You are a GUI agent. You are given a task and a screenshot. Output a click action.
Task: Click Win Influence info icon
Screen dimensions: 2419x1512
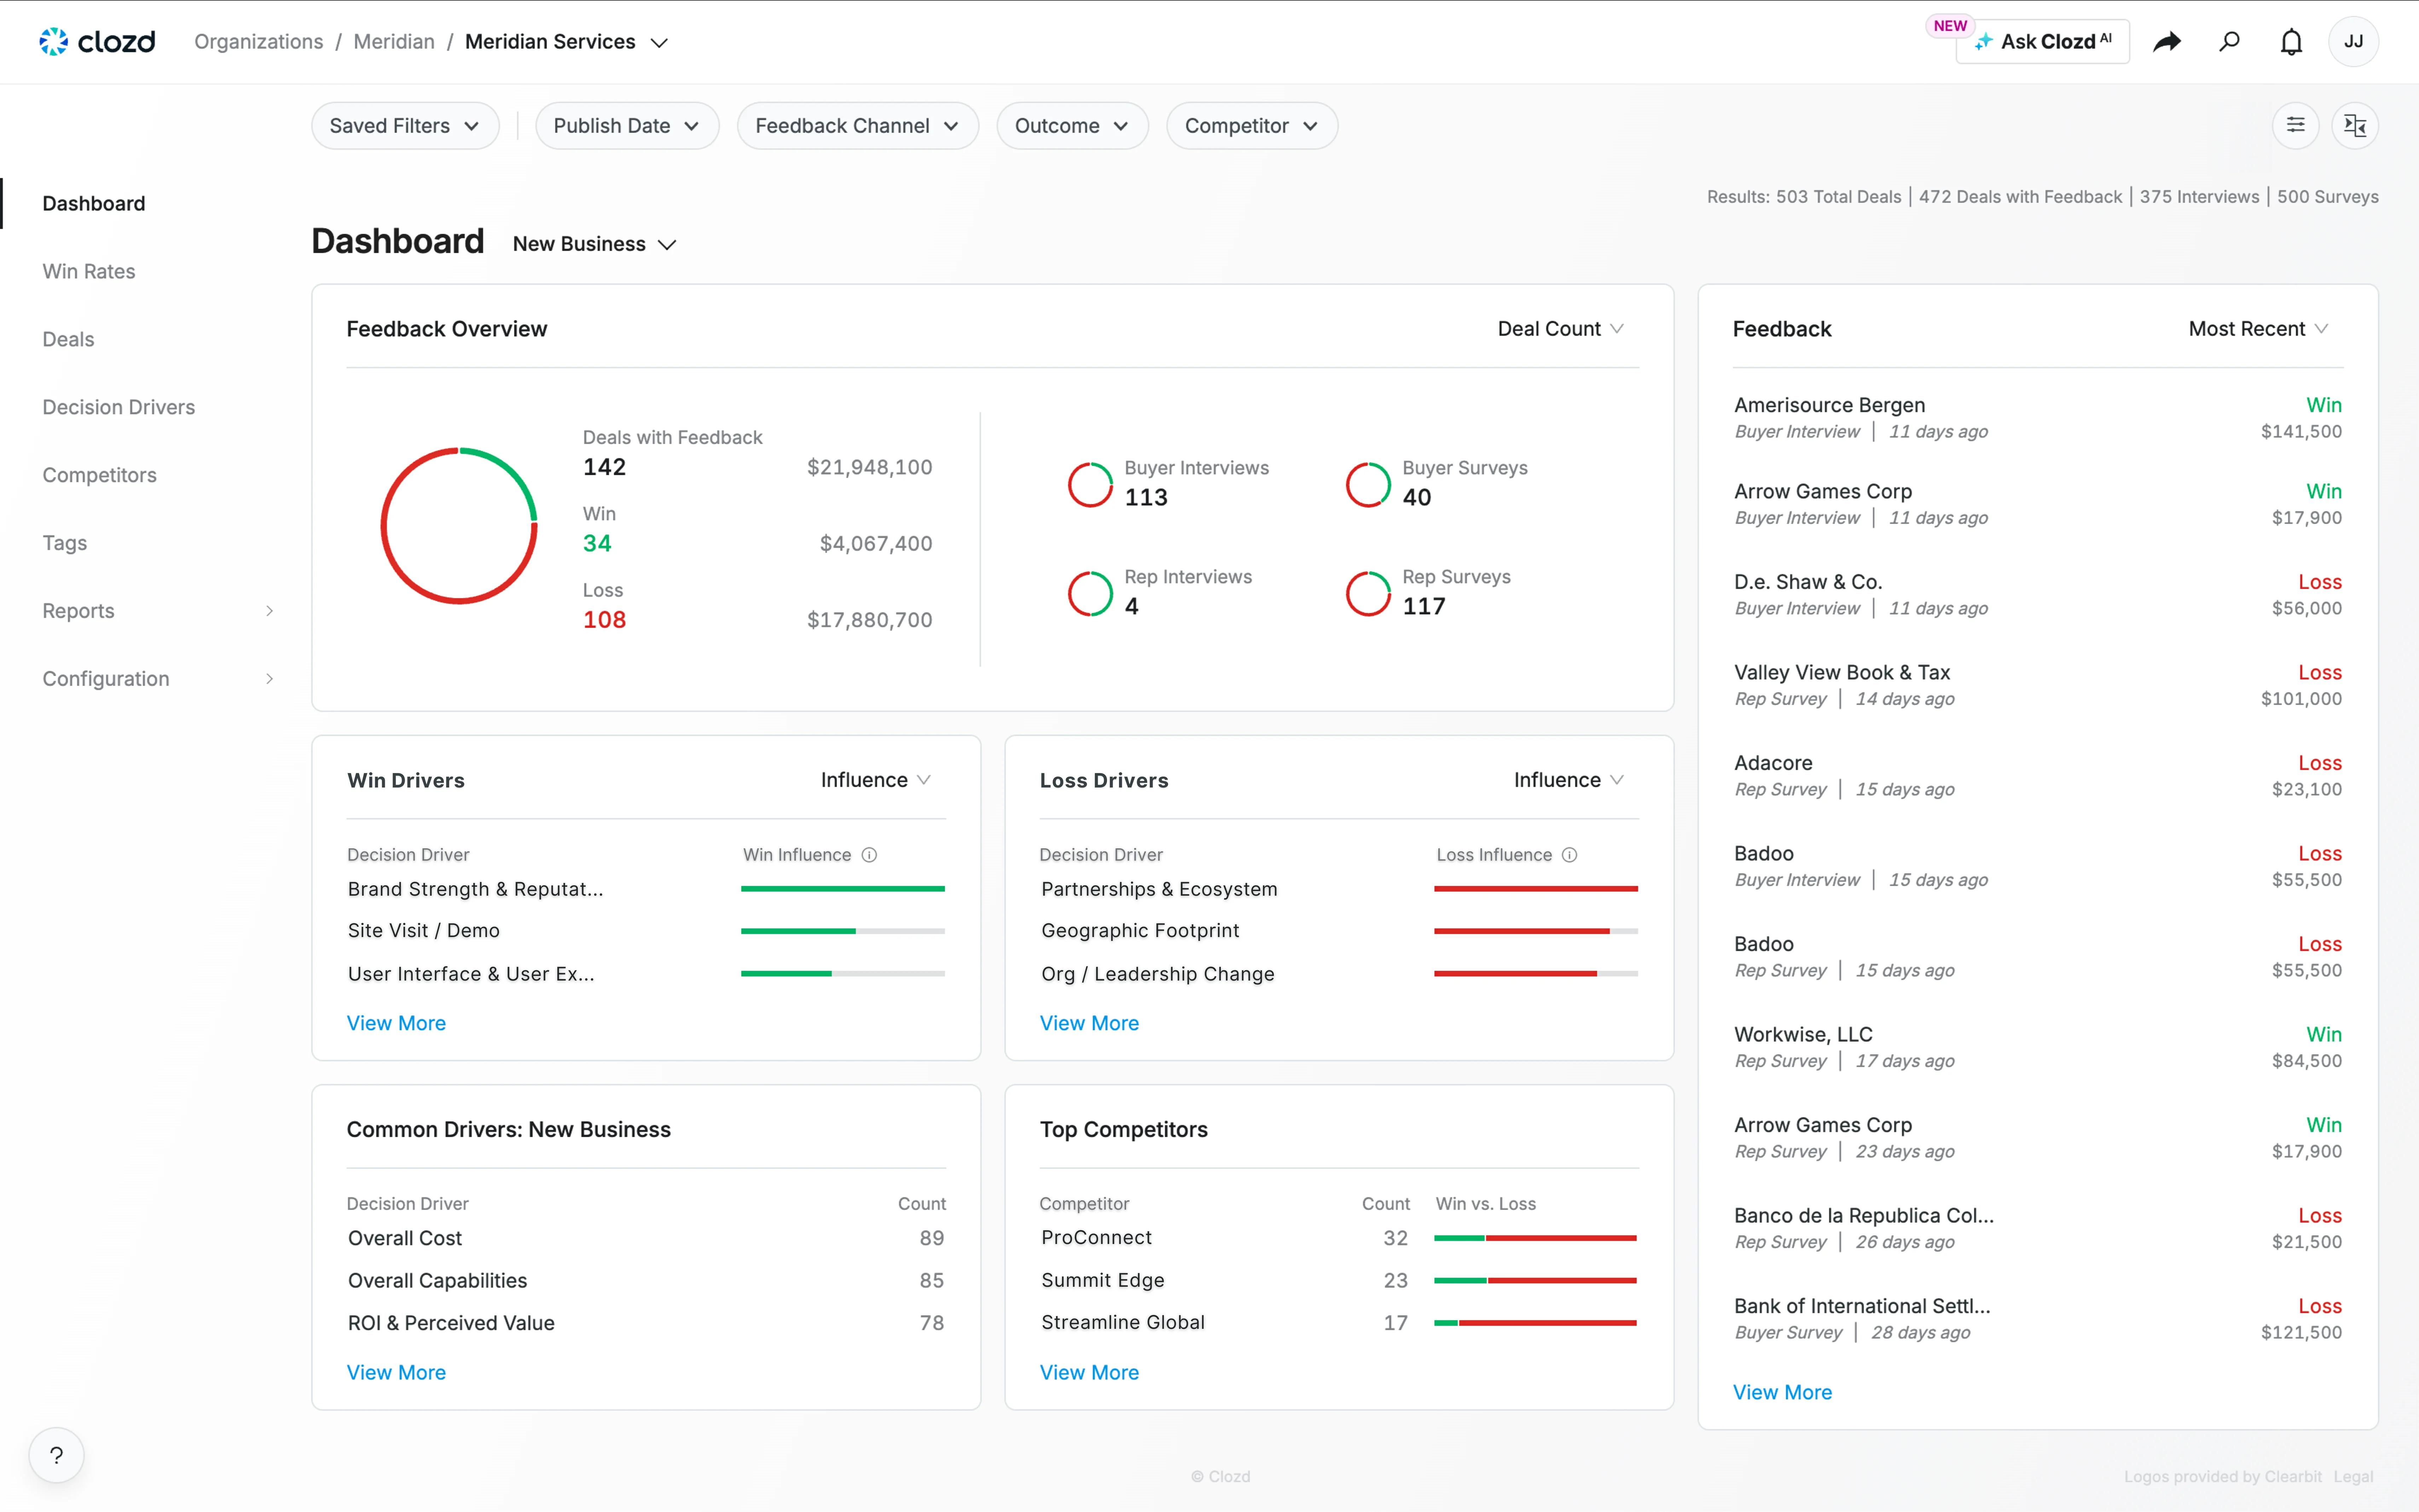point(869,855)
